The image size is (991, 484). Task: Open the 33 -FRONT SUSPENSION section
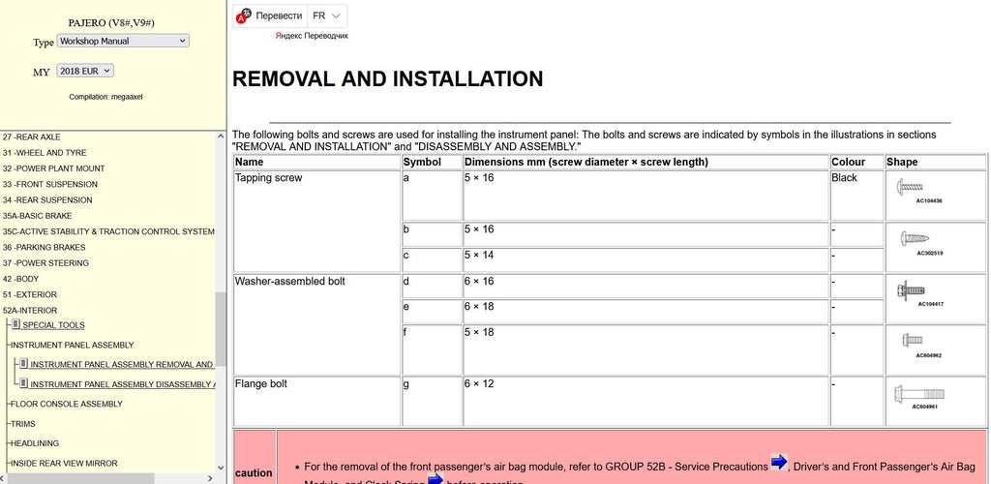[50, 185]
